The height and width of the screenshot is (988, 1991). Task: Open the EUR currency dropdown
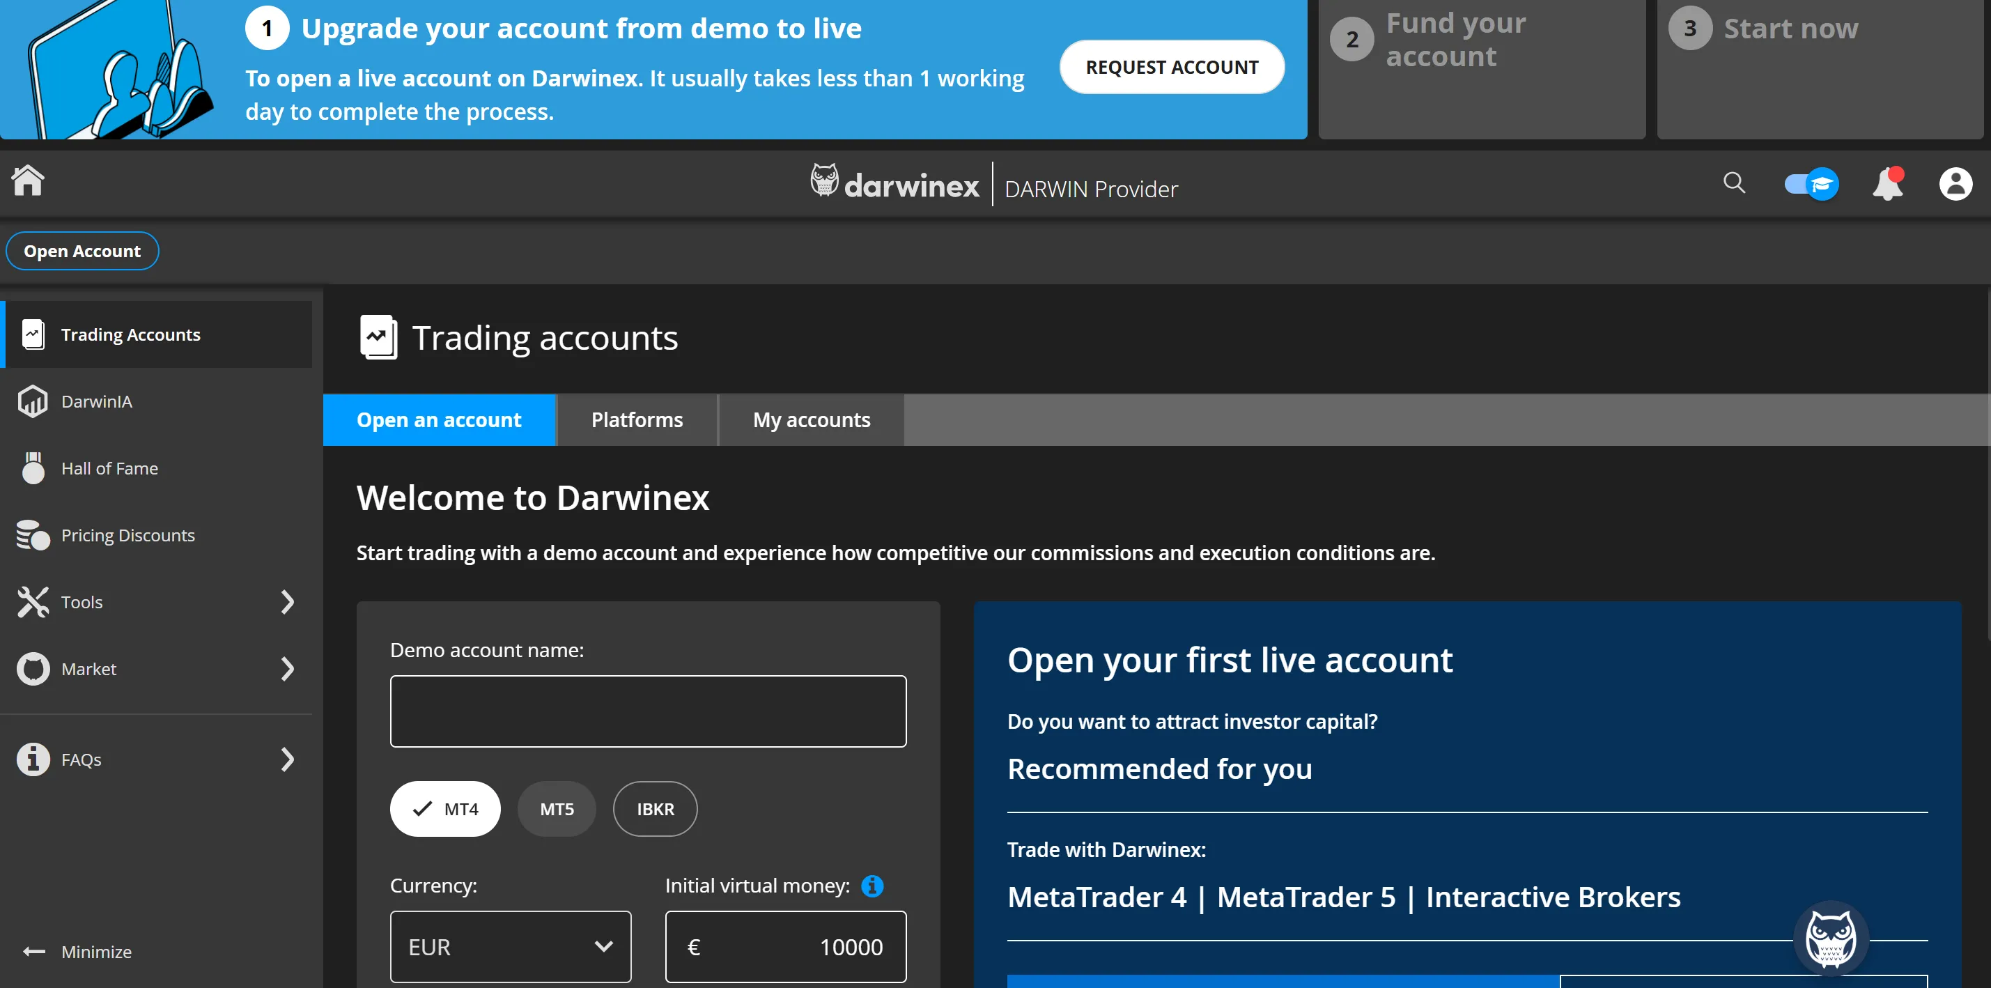pos(511,947)
